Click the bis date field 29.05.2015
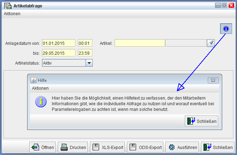 pos(59,53)
